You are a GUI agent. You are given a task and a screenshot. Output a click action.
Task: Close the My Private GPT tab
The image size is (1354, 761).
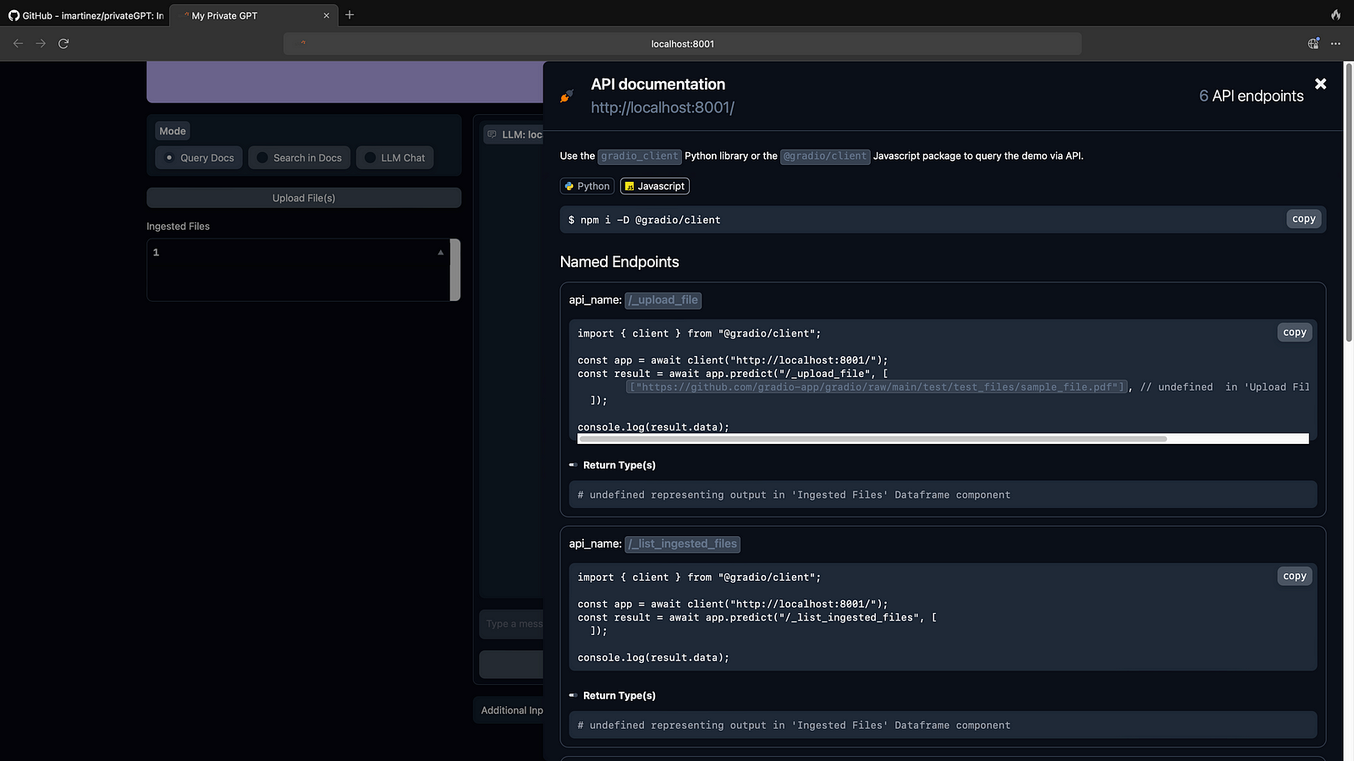point(327,15)
